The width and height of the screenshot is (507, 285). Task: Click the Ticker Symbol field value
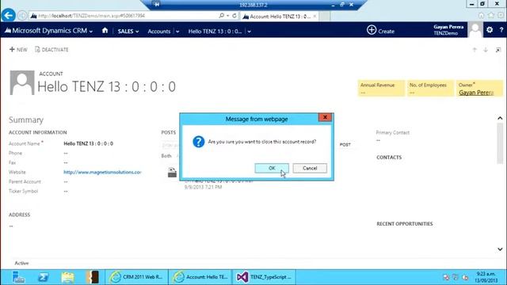click(x=66, y=192)
